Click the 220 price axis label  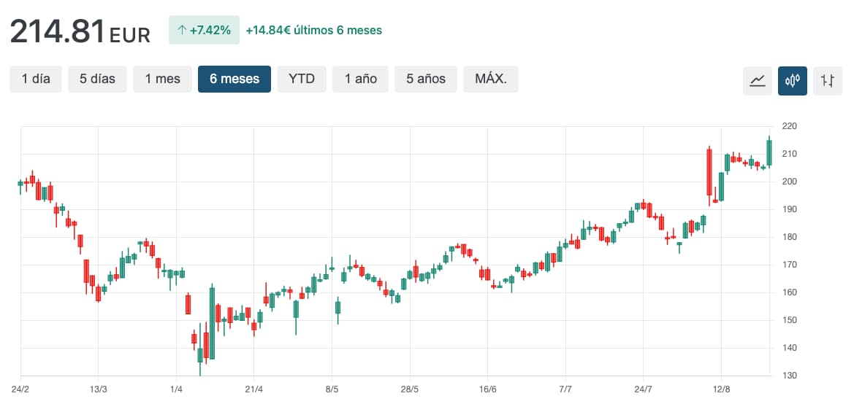789,126
